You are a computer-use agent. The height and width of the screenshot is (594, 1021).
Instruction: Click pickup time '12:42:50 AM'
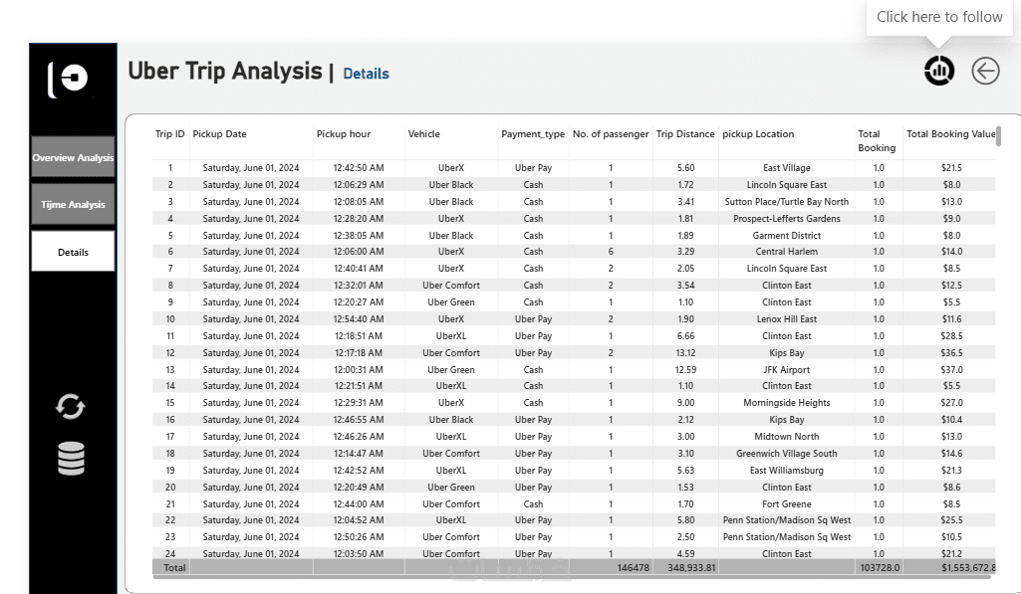tap(359, 168)
